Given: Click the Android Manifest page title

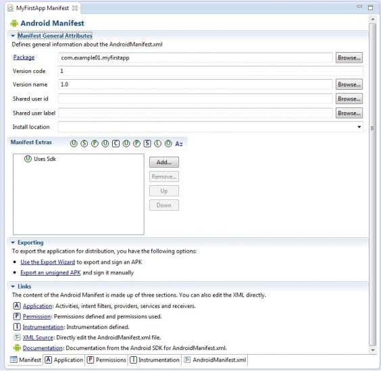Looking at the screenshot, I should 52,24.
